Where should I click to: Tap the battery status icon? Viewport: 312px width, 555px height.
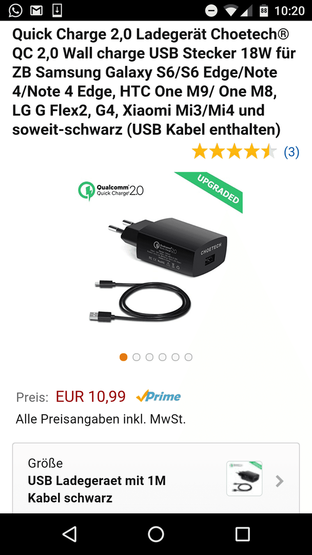(x=264, y=11)
